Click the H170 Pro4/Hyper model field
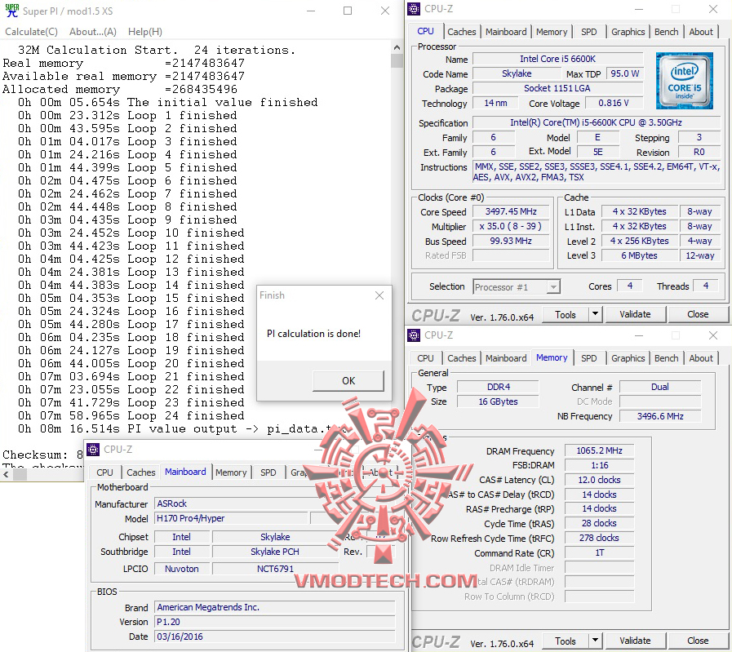The width and height of the screenshot is (732, 652). pyautogui.click(x=231, y=518)
